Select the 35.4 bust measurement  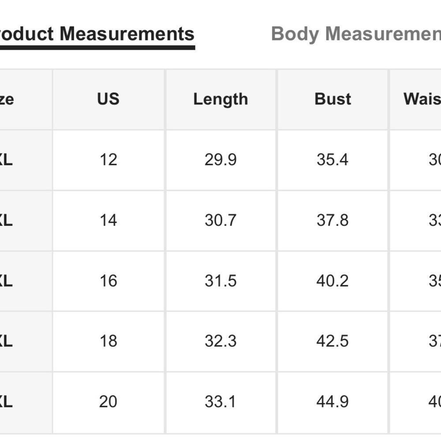point(333,160)
